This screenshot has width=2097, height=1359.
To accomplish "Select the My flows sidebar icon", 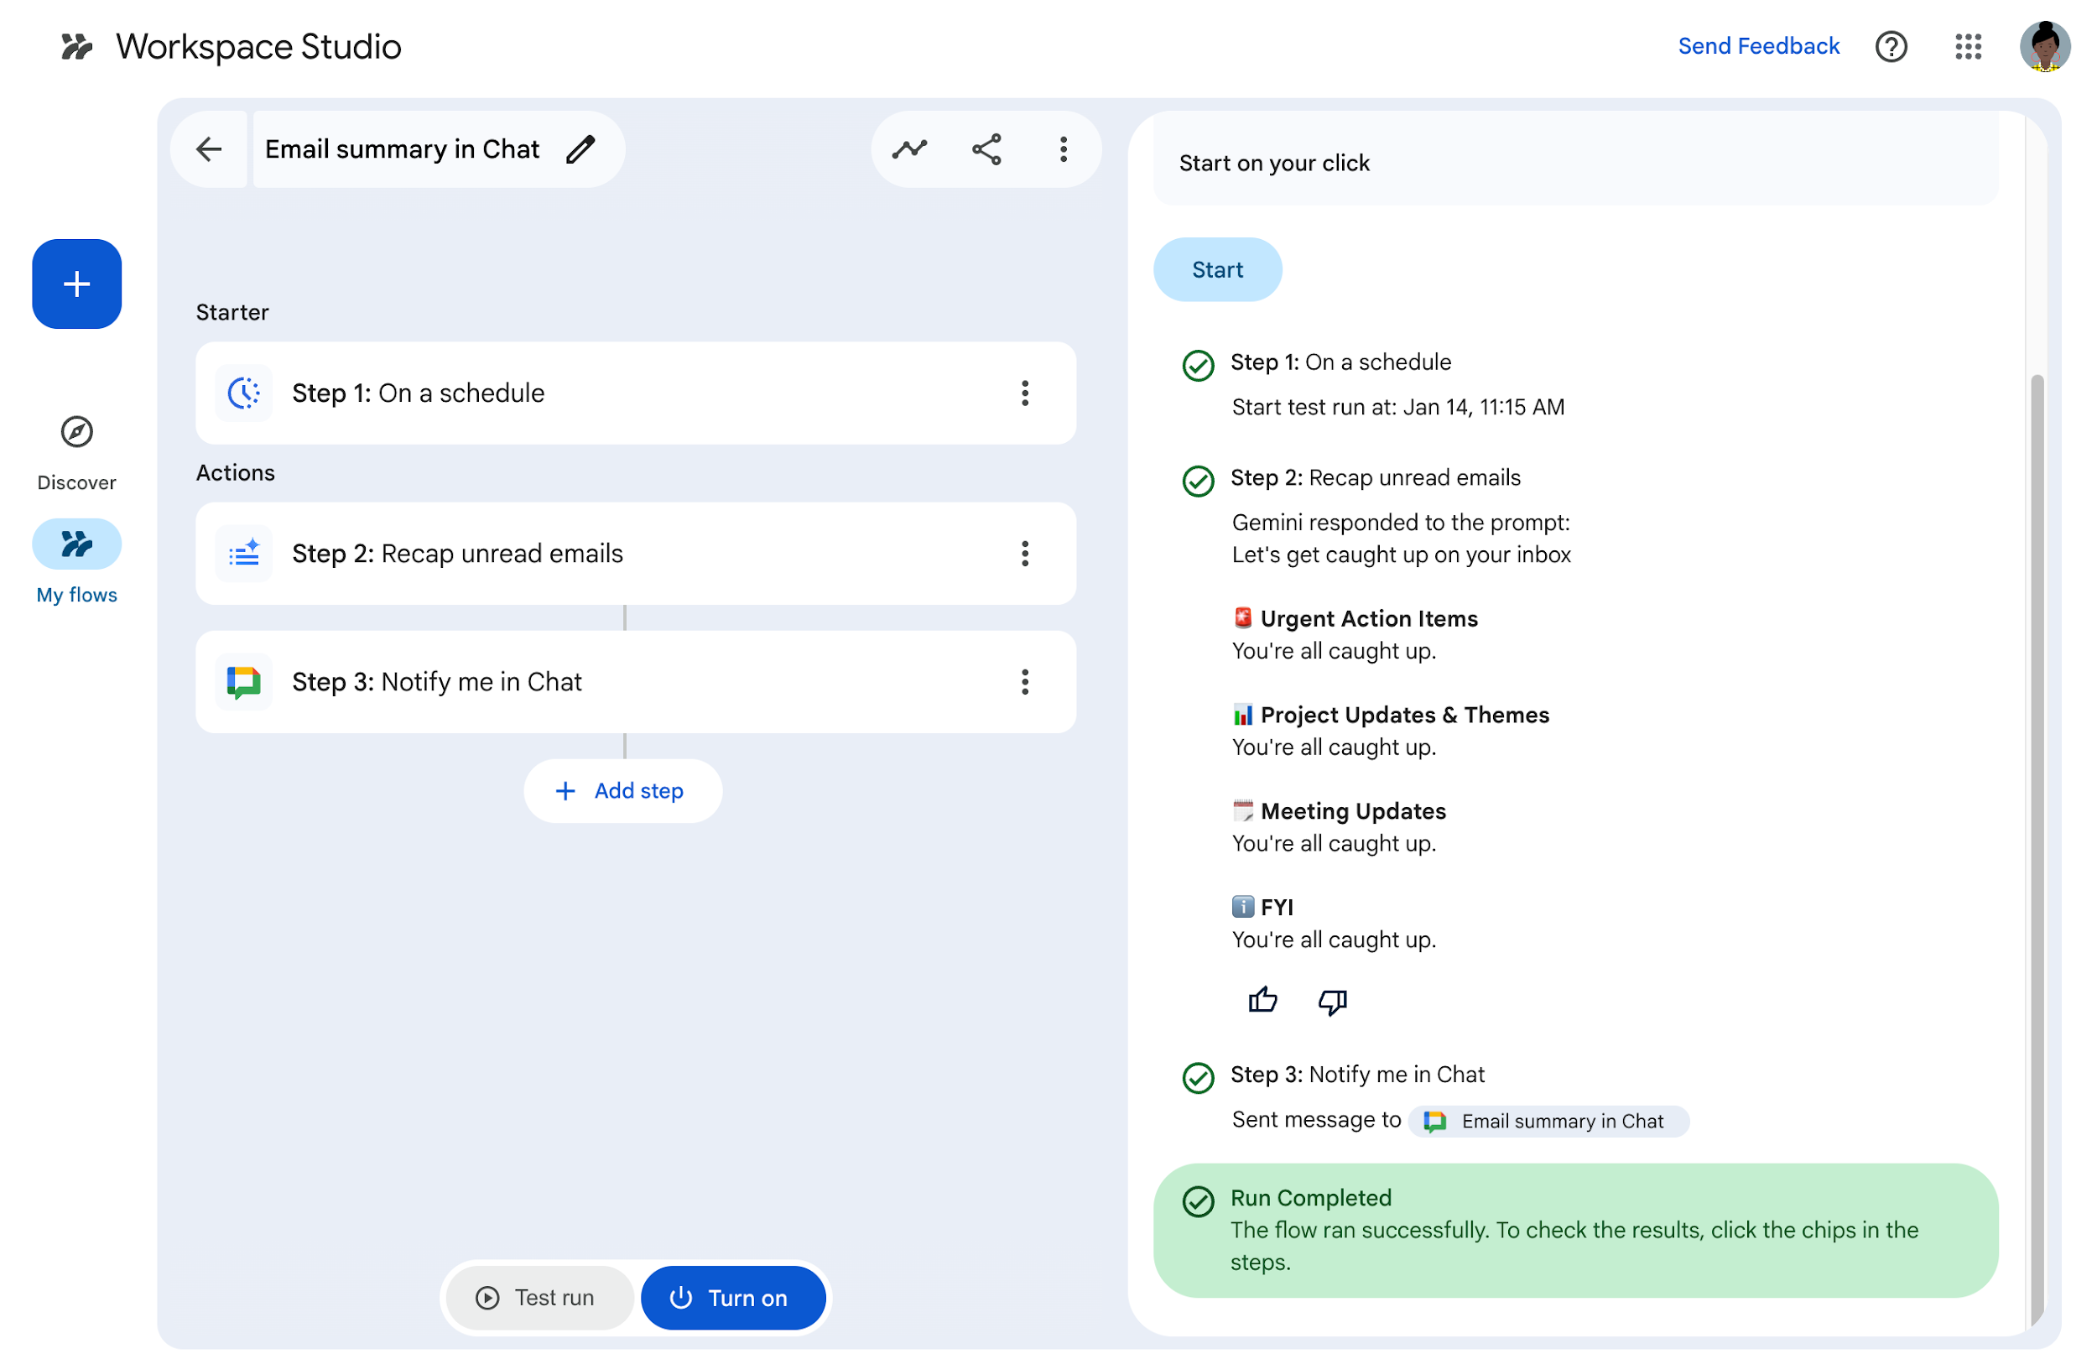I will click(x=76, y=544).
